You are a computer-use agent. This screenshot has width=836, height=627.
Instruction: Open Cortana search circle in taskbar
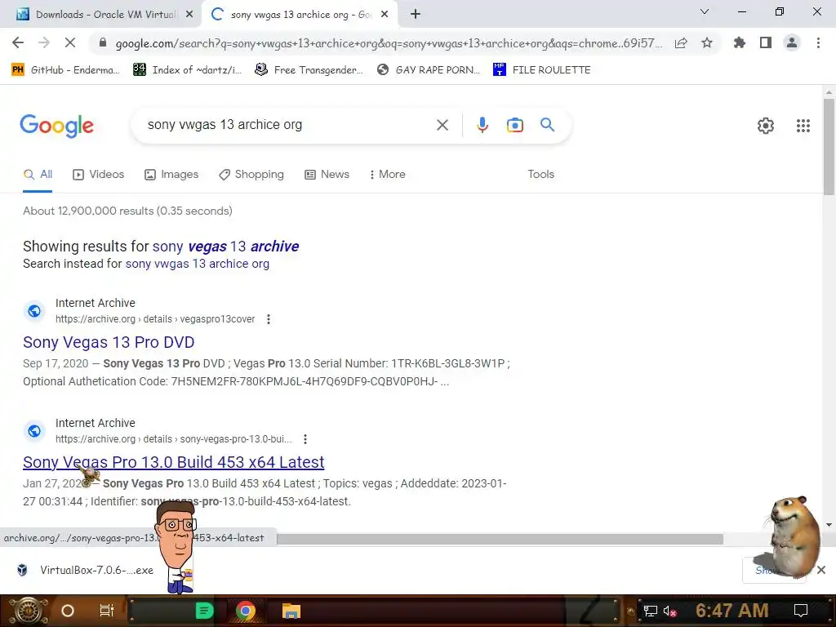pos(67,611)
